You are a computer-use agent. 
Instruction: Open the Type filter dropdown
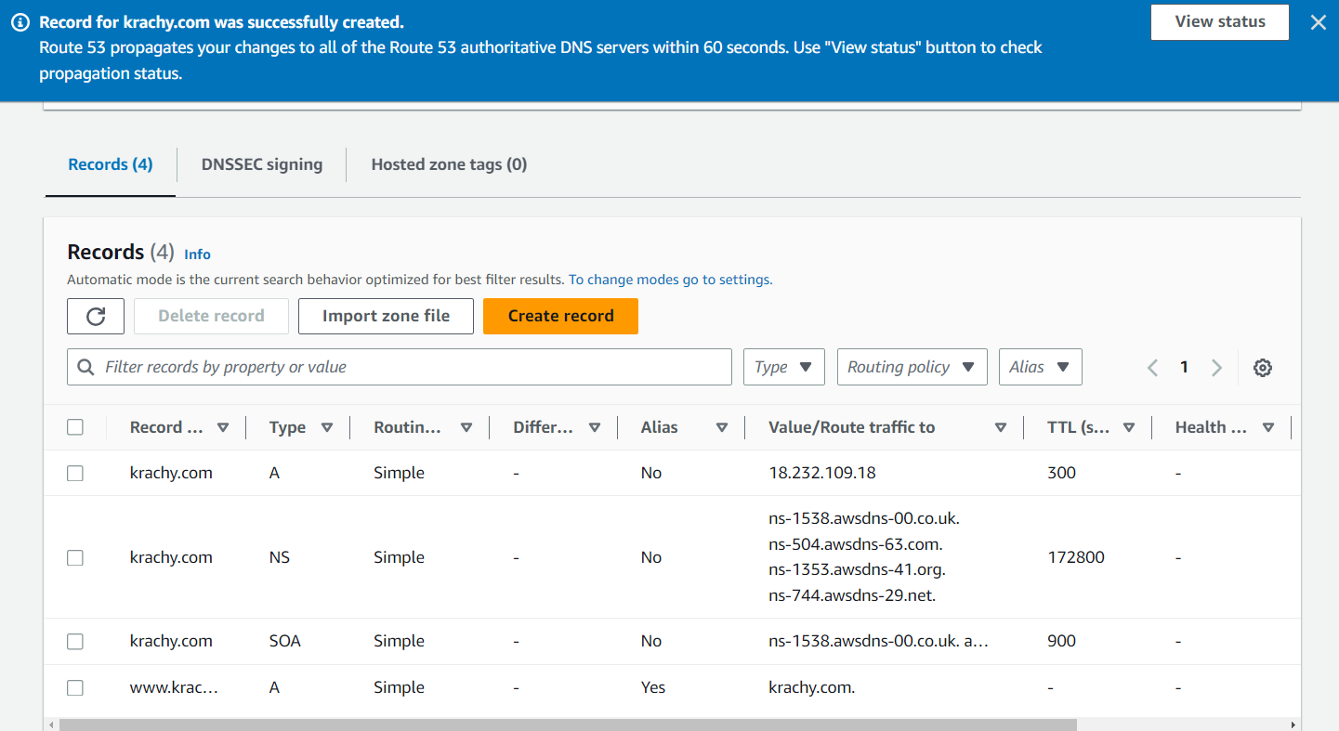(784, 367)
